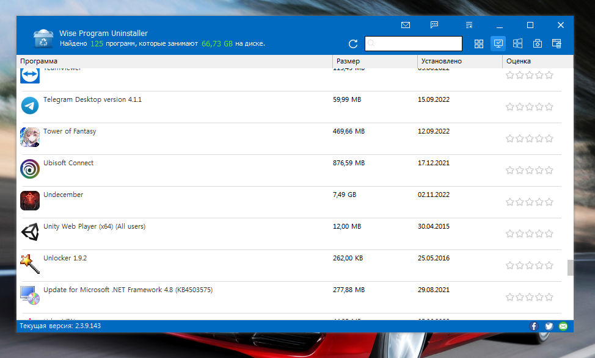Viewport: 595px width, 358px height.
Task: Select Unity Web Player (x64) entry
Action: 94,226
